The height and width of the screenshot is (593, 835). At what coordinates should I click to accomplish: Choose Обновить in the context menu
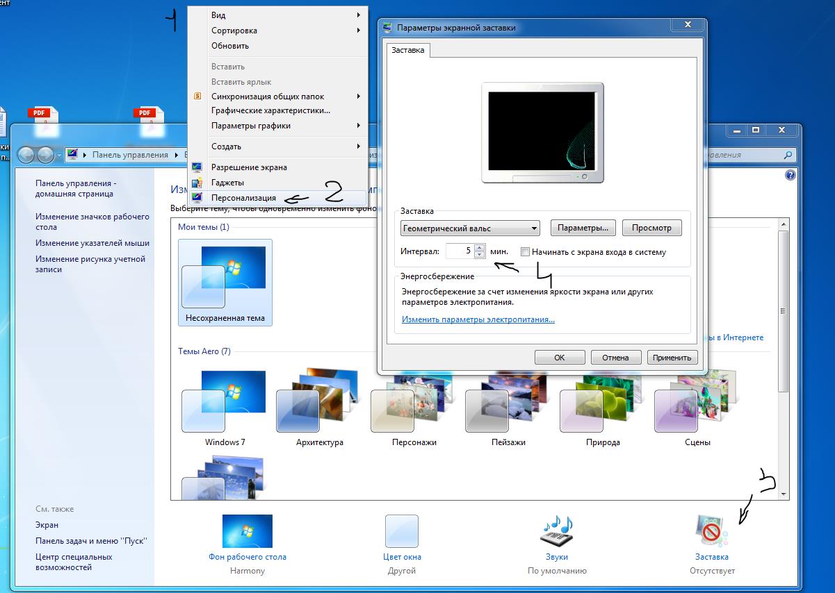[278, 46]
